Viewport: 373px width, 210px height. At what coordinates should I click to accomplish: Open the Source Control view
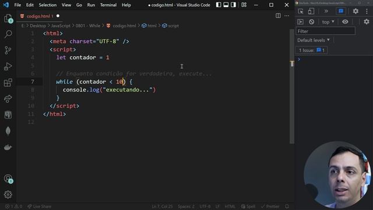[8, 50]
